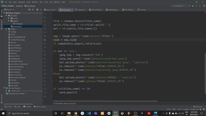Open the Terminal tool window
206x116 pixels.
27,107
